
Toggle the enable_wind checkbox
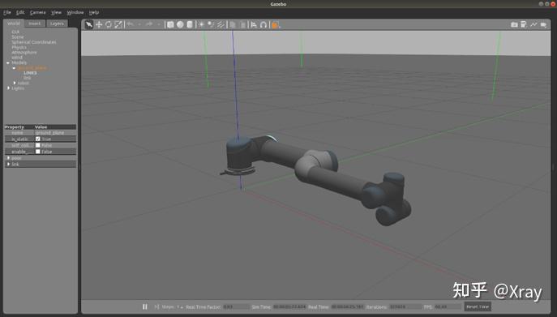tap(37, 152)
